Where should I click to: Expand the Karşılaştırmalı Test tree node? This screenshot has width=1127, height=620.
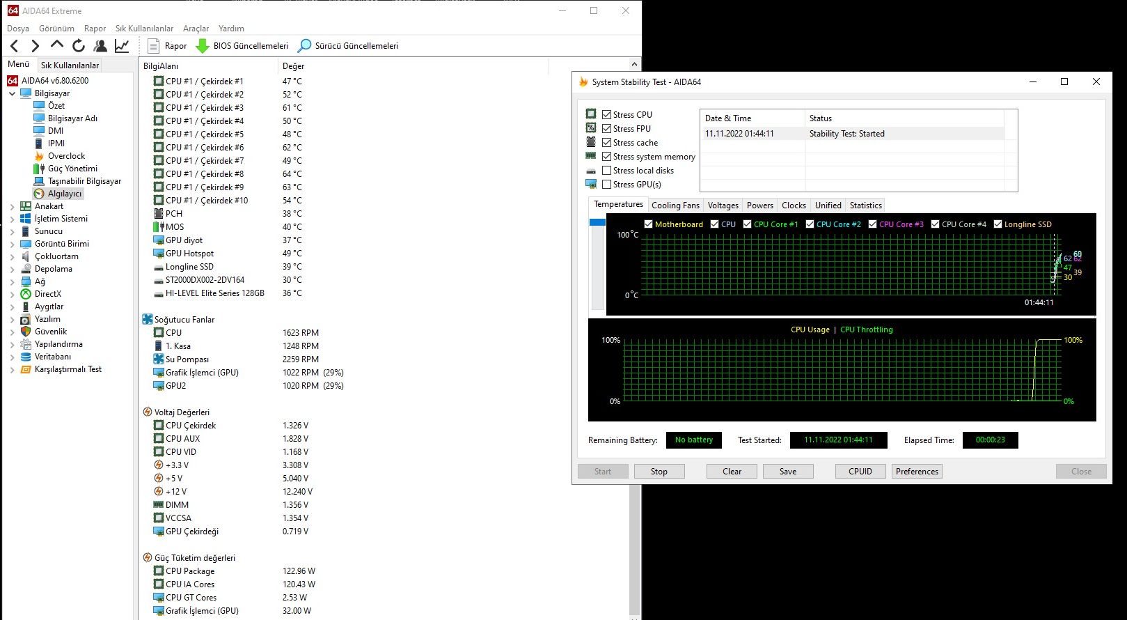click(12, 369)
